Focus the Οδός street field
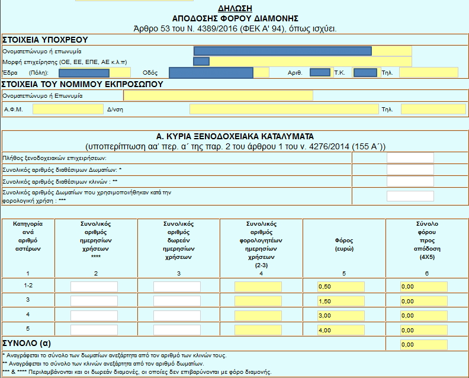Image resolution: width=469 pixels, height=378 pixels. [x=219, y=72]
